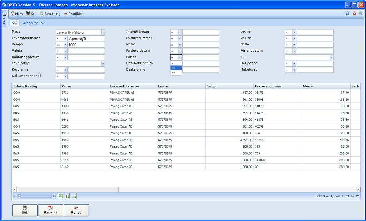Choose ">=" in the open Period operator list
366x221 pixels.
pos(176,68)
